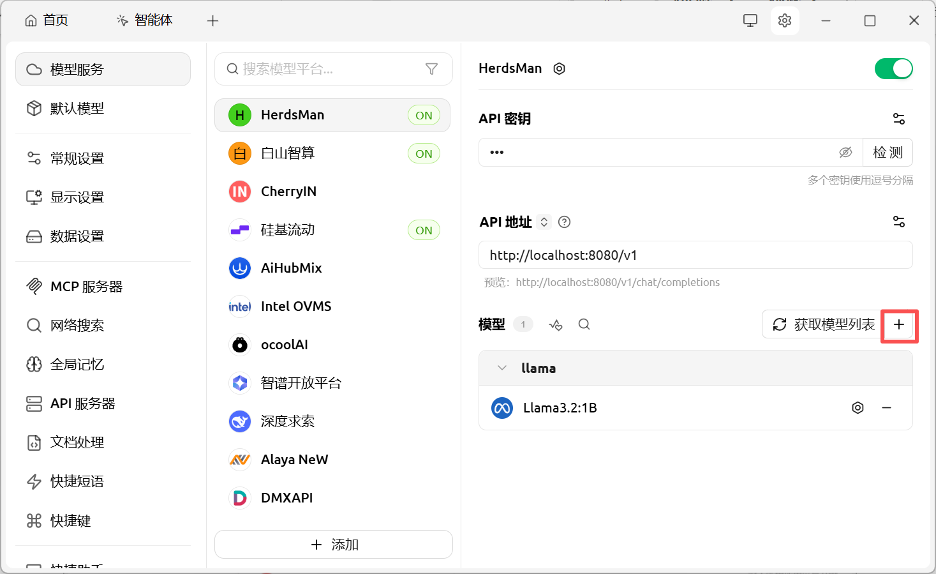Click ON badge for 白山智算
The width and height of the screenshot is (936, 574).
pos(424,154)
